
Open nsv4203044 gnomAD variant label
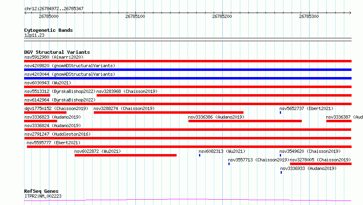[70, 74]
